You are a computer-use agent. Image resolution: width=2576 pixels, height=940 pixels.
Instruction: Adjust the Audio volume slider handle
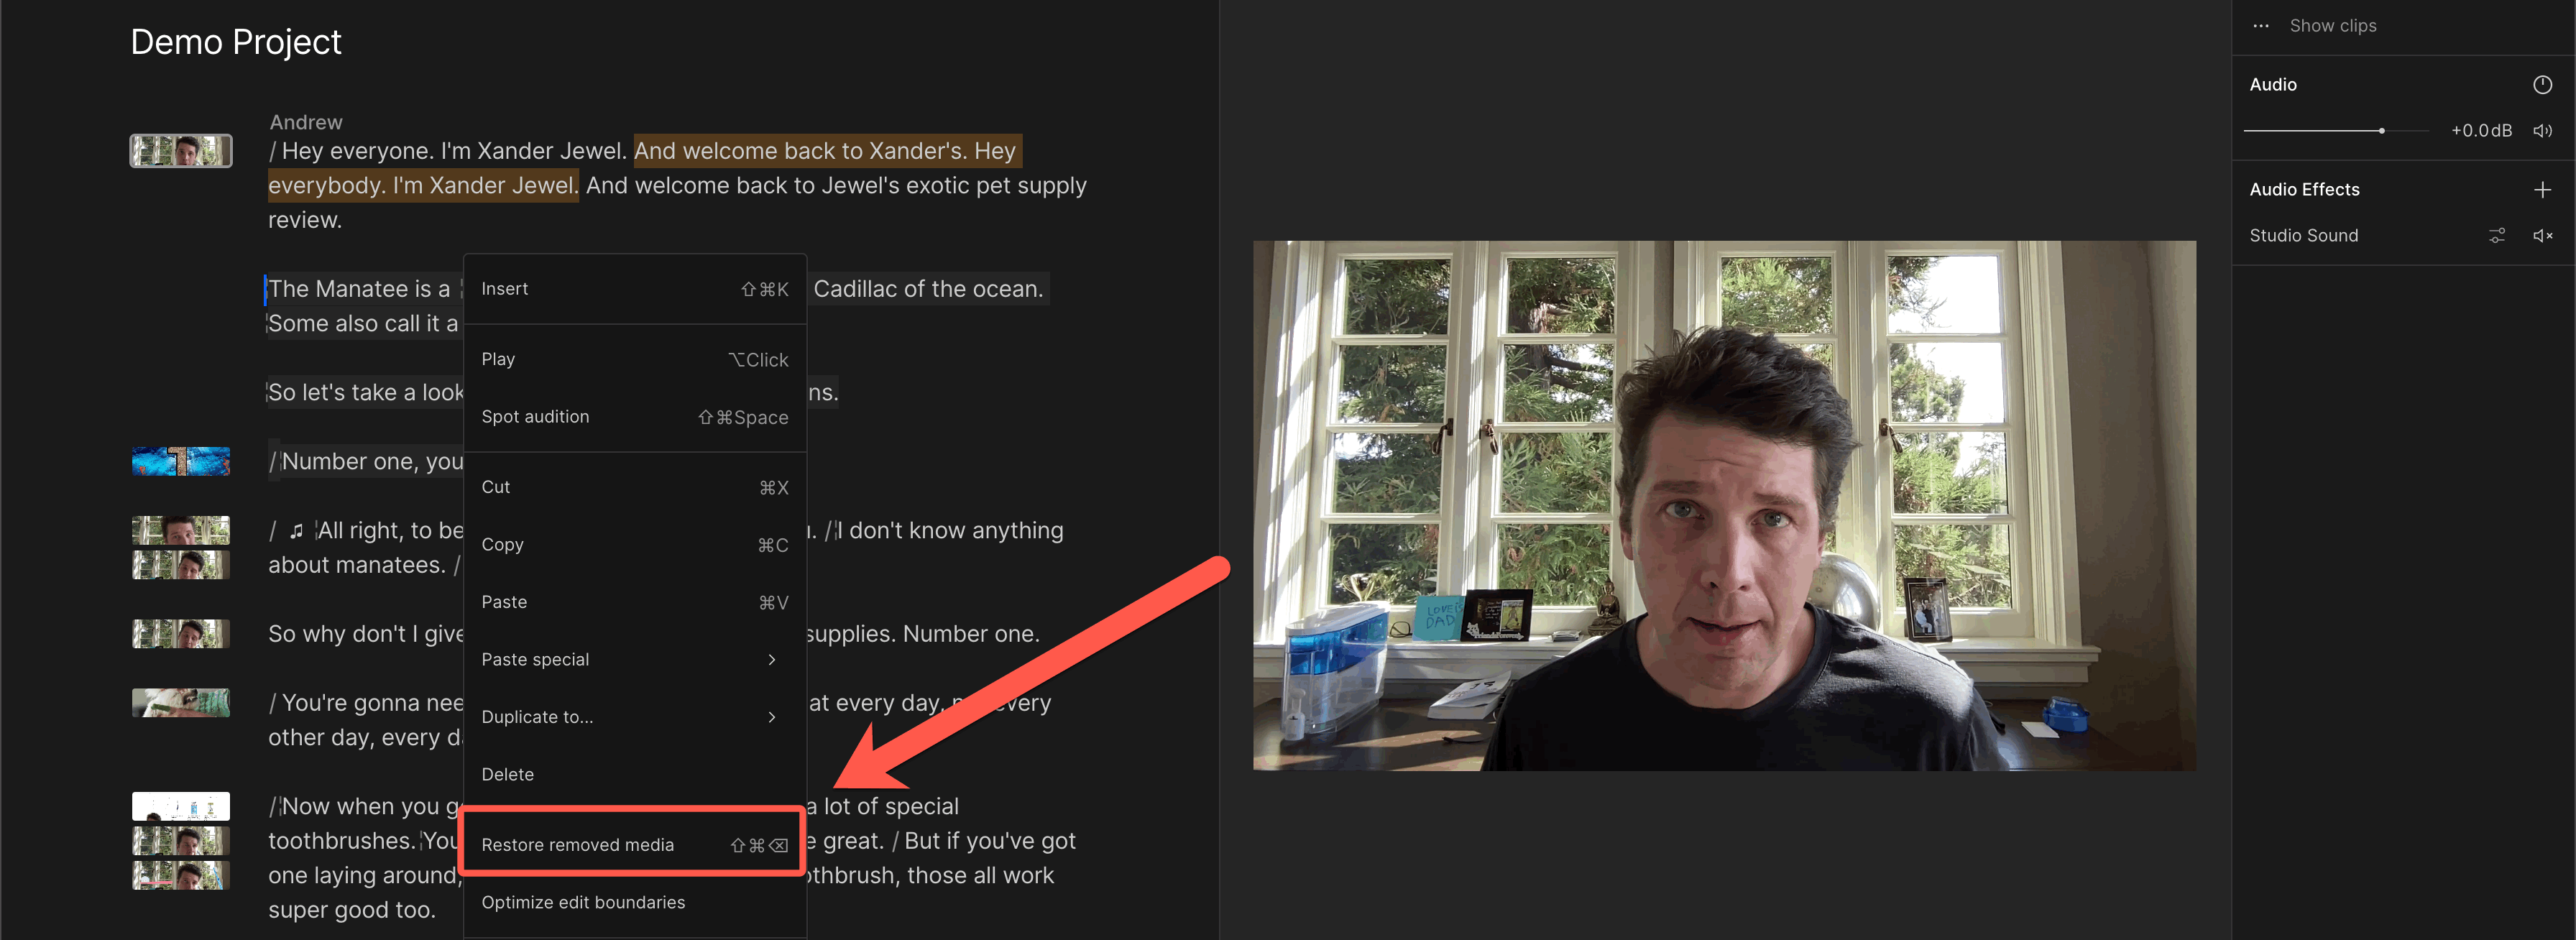(x=2381, y=131)
